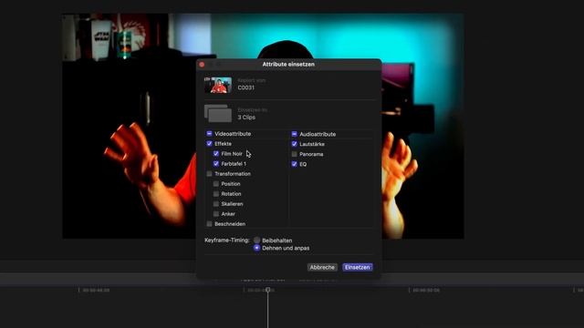
Task: Click the Attribute einsetzen title text
Action: tap(288, 65)
